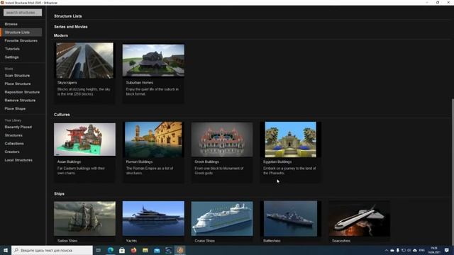Choose the Remove Structure tool
This screenshot has width=454, height=255.
(x=20, y=101)
